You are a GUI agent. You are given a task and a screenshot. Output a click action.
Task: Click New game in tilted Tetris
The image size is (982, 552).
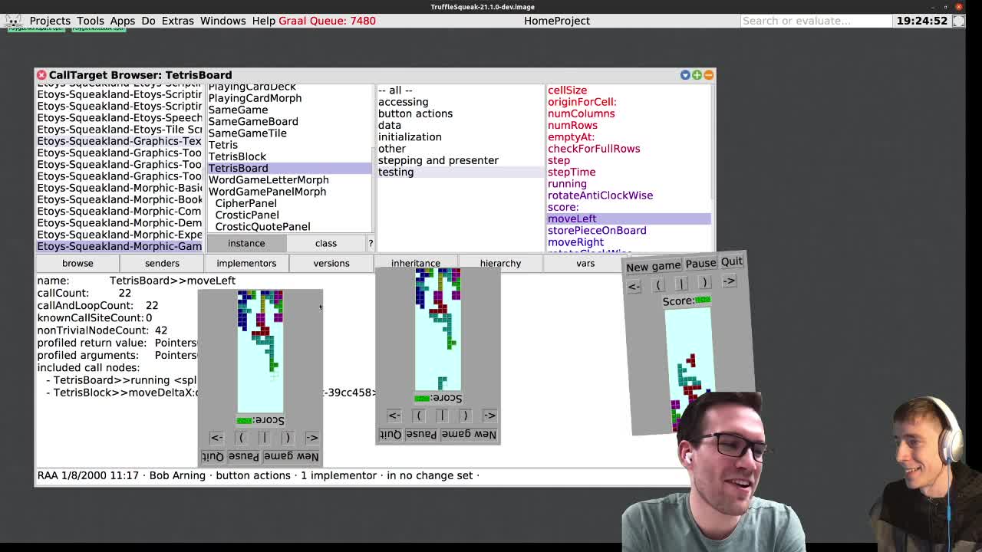tap(653, 267)
